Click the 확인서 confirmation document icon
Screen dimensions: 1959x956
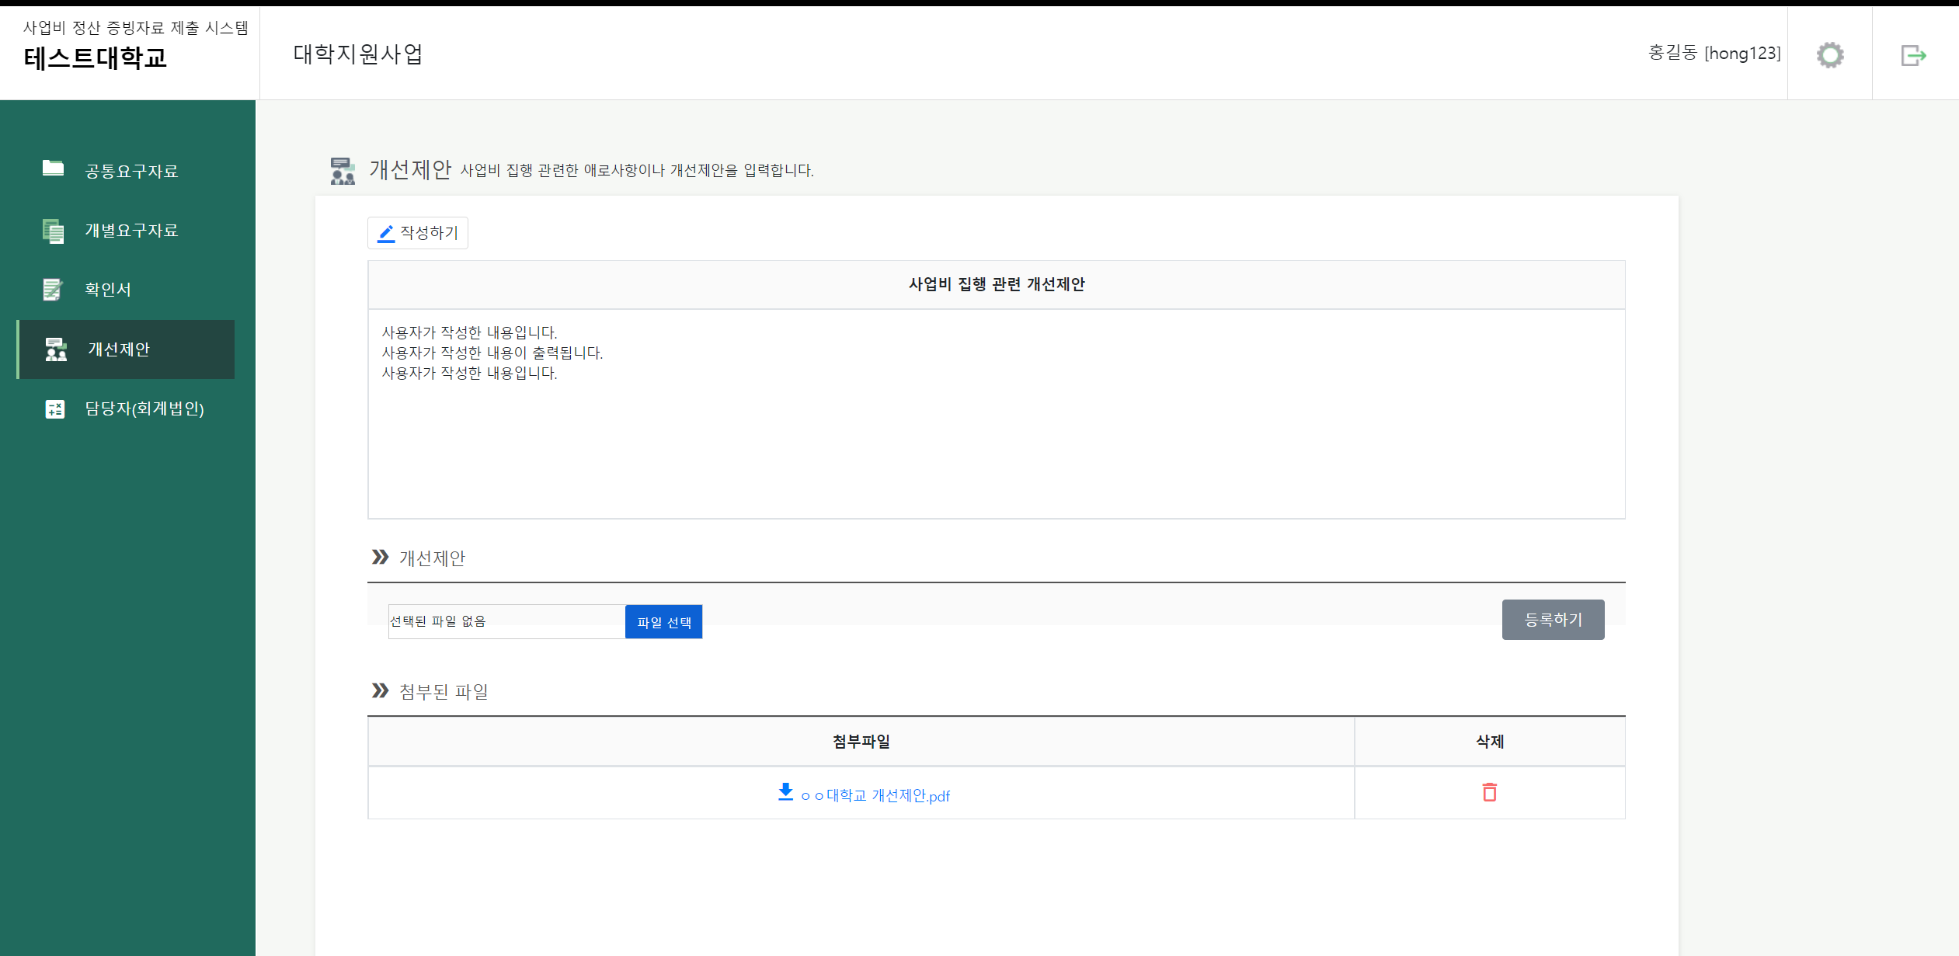pyautogui.click(x=53, y=288)
